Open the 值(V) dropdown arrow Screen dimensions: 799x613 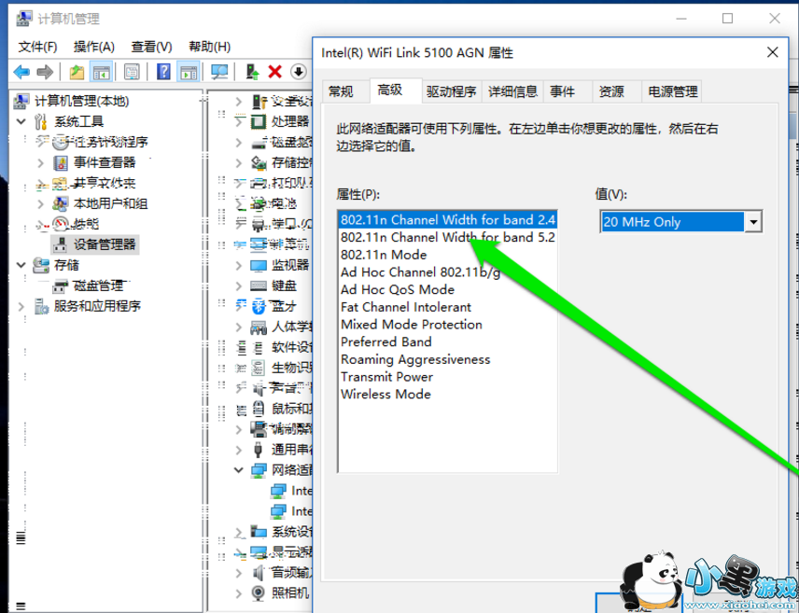753,222
